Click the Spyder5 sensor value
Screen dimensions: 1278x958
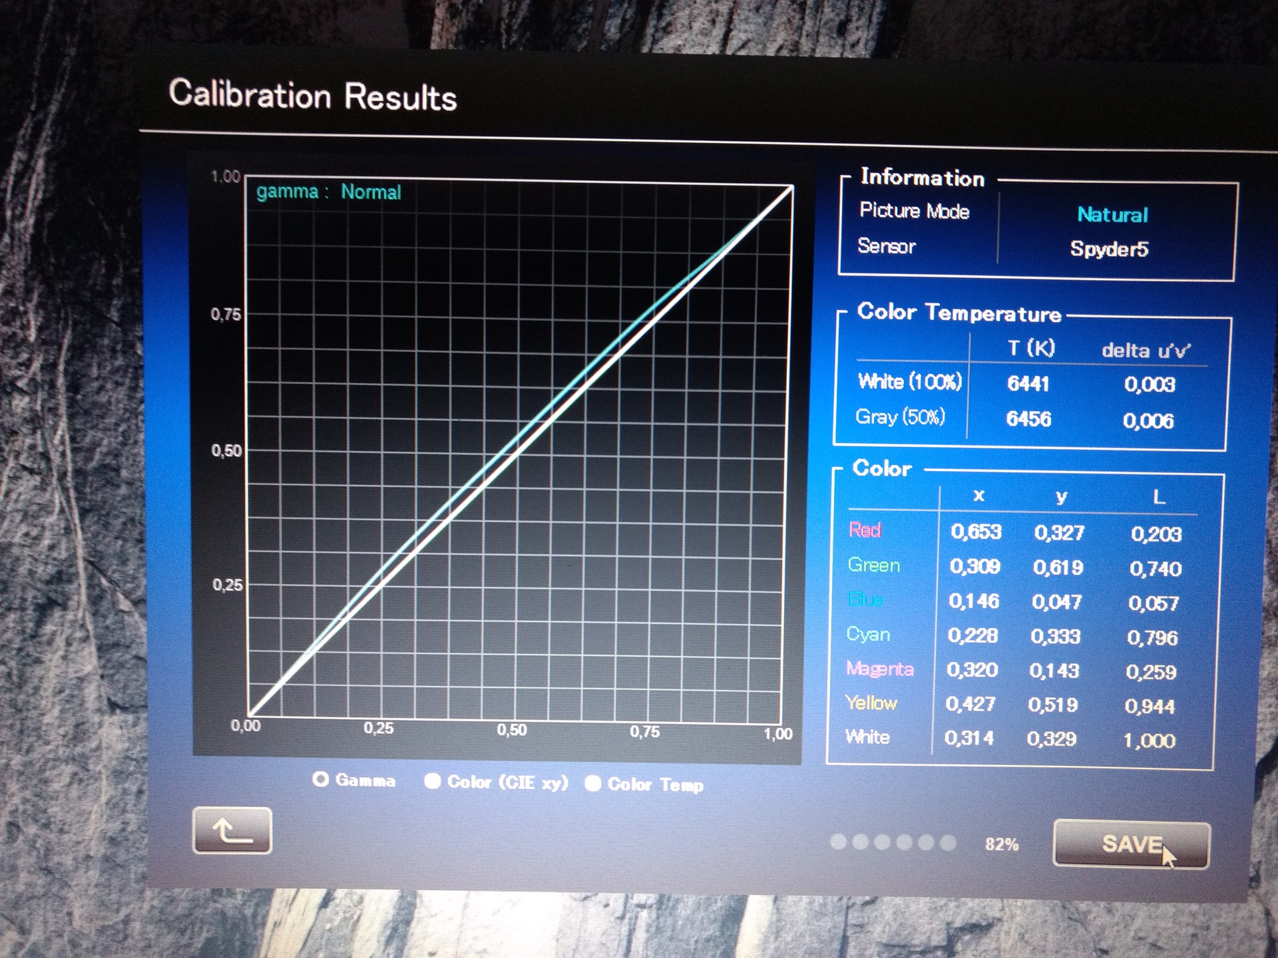[1109, 249]
